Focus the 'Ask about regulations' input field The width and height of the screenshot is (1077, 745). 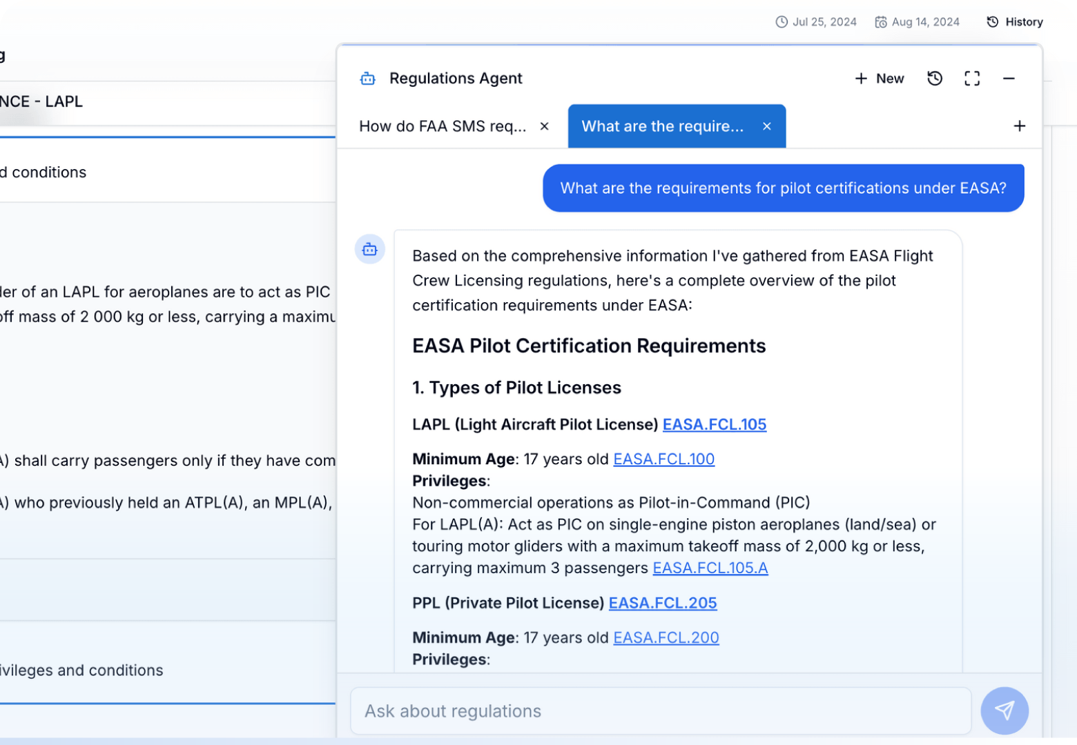coord(660,711)
